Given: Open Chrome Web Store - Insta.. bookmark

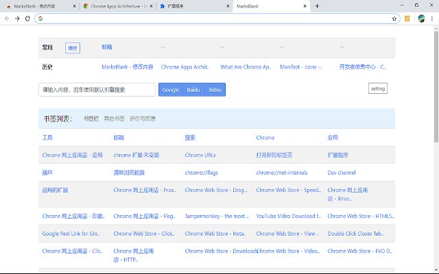Looking at the screenshot, I should coord(215,234).
